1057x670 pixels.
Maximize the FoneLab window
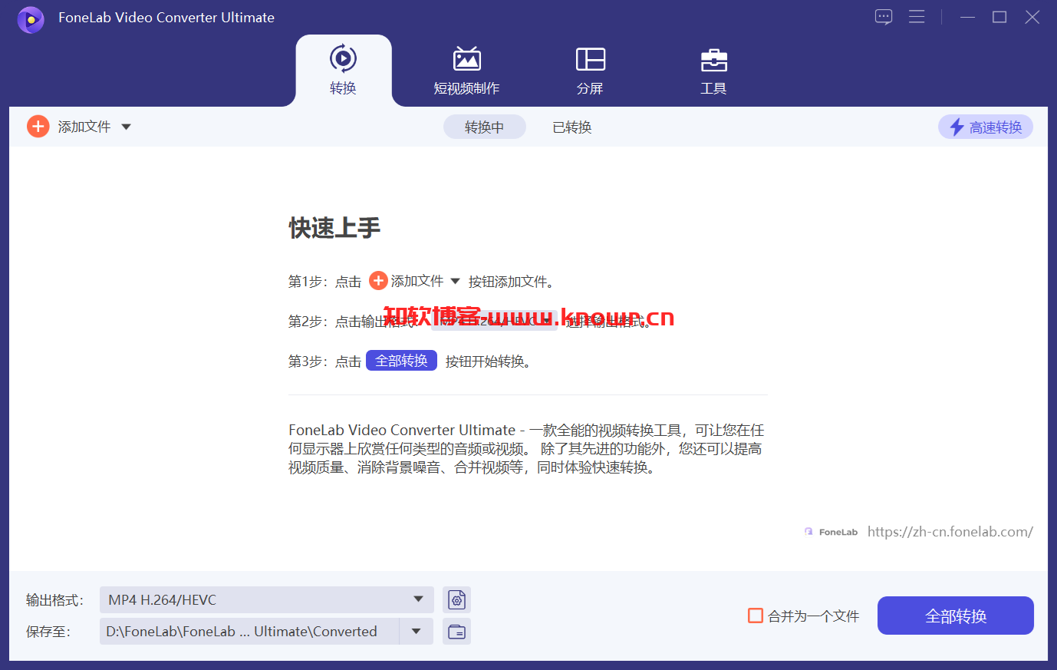[999, 17]
